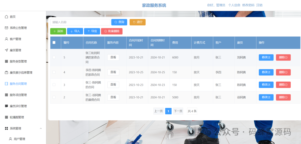Click the wallet icon for 雇员展示信息管理
Viewport: 301px width, 144px height.
(x=6, y=73)
